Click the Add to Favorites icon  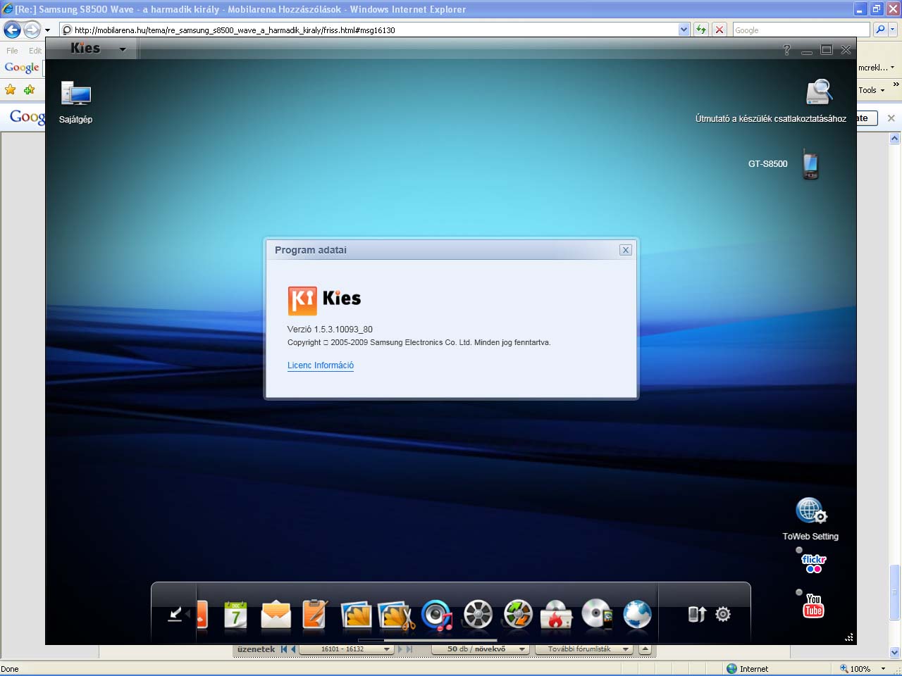[29, 89]
